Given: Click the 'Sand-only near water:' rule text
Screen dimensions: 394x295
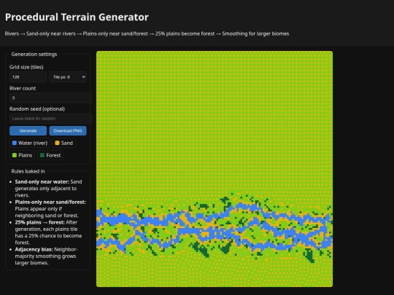Looking at the screenshot, I should [x=42, y=181].
